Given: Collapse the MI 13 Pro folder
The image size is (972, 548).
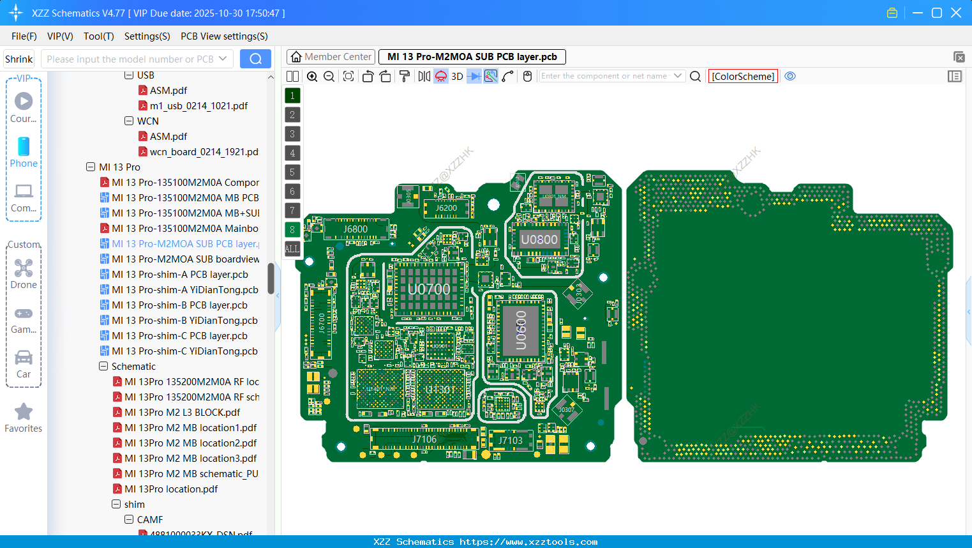Looking at the screenshot, I should coord(91,167).
